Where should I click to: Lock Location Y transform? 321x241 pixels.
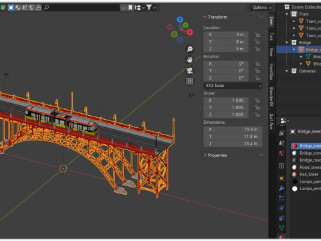click(x=257, y=42)
